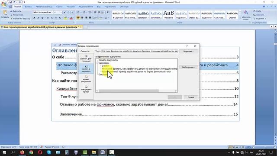Select О себе heading in tree

coord(105,66)
